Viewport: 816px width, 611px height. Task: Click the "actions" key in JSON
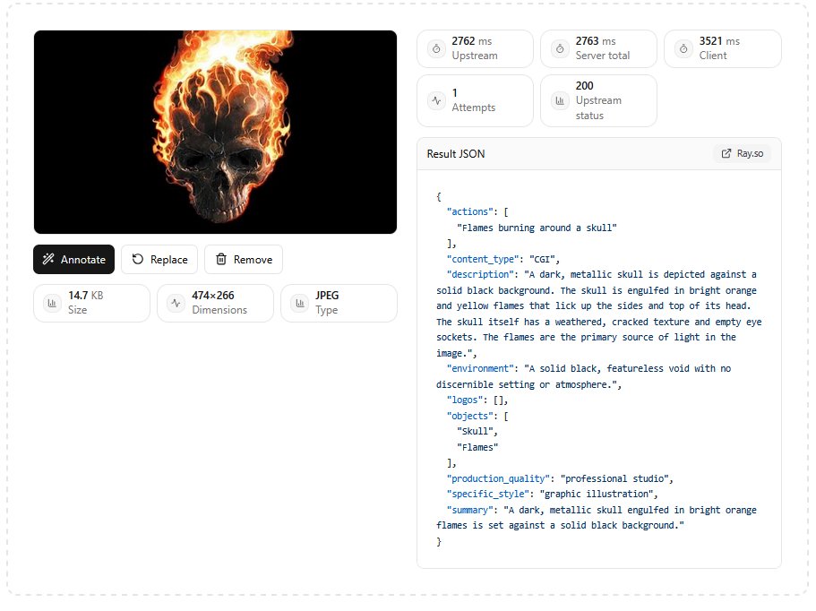pos(469,211)
